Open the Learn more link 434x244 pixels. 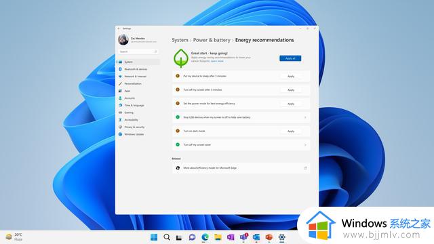pos(217,61)
